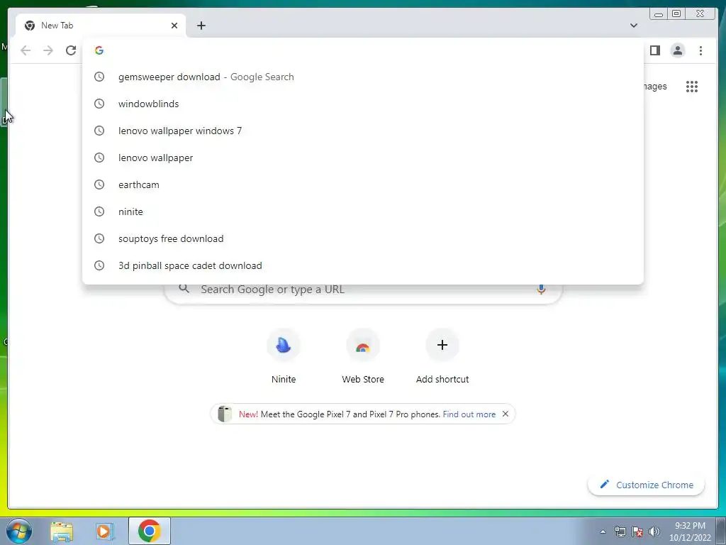
Task: Reload the current page
Action: [71, 50]
